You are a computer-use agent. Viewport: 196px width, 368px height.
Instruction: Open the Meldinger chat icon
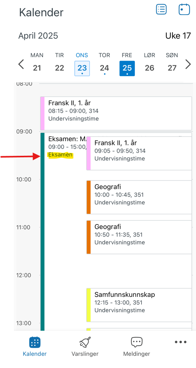click(x=136, y=342)
